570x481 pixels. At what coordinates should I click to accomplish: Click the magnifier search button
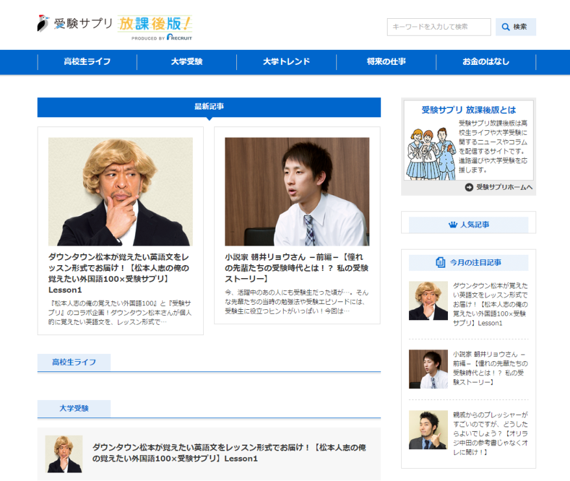[x=515, y=27]
